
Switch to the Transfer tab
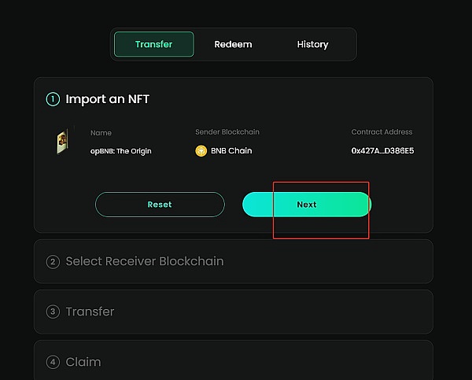tap(154, 44)
